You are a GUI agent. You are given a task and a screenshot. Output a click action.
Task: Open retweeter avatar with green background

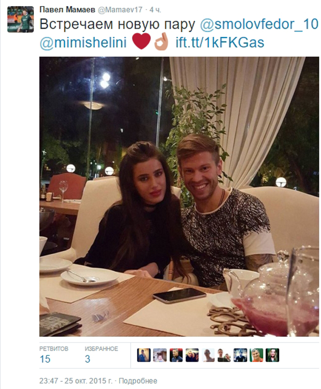click(x=256, y=355)
